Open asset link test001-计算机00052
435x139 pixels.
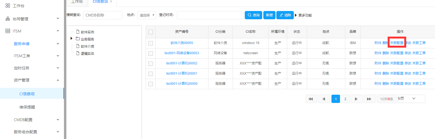pyautogui.click(x=182, y=63)
